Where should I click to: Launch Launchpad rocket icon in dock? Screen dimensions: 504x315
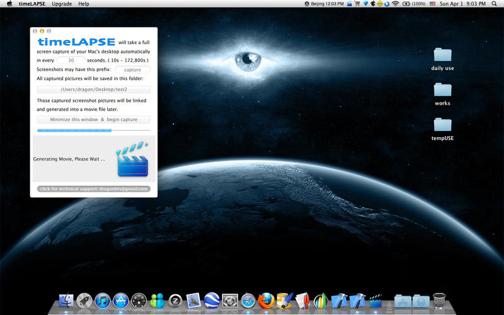pos(84,301)
